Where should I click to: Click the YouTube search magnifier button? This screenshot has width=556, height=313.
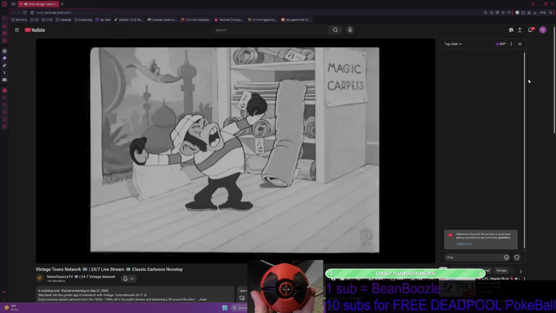point(335,30)
